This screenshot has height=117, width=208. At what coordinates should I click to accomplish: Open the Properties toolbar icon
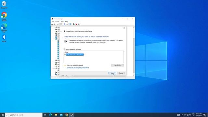[x=61, y=24]
